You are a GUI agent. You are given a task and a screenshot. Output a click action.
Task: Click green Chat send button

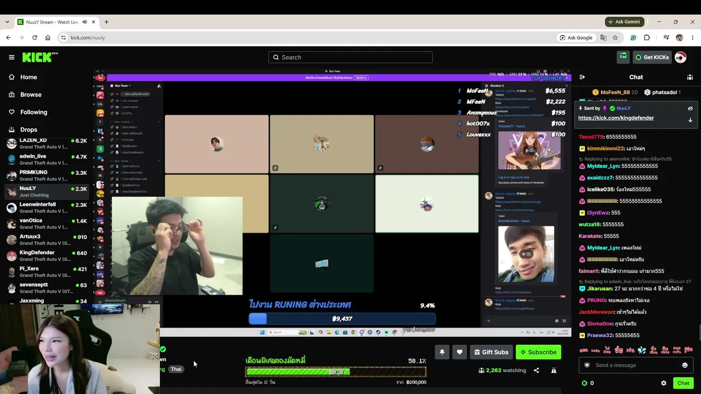(683, 383)
